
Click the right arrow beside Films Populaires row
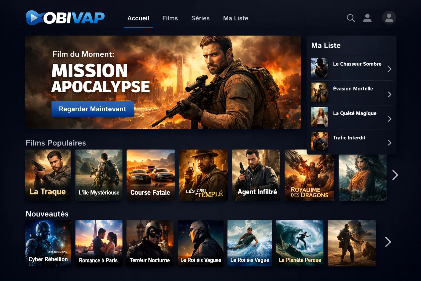[395, 175]
